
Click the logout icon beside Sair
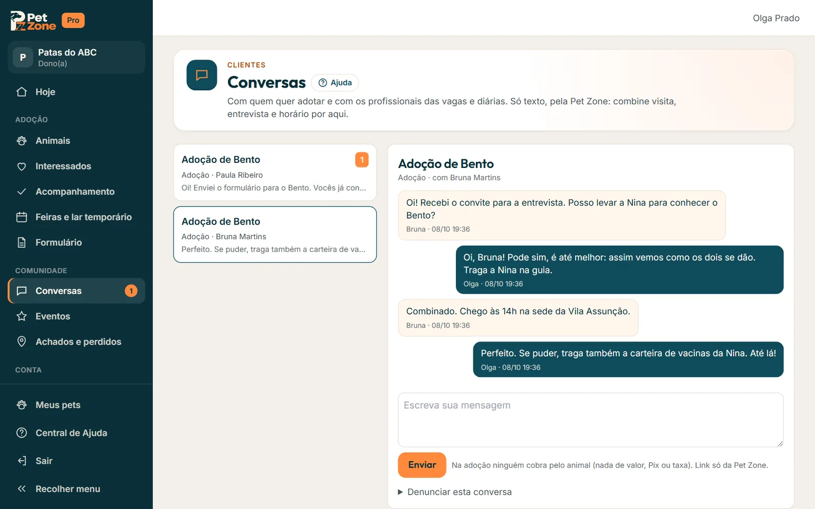pos(21,461)
